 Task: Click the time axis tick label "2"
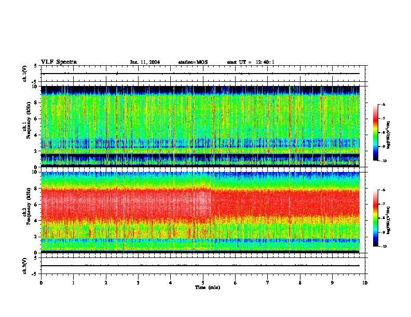pyautogui.click(x=106, y=283)
